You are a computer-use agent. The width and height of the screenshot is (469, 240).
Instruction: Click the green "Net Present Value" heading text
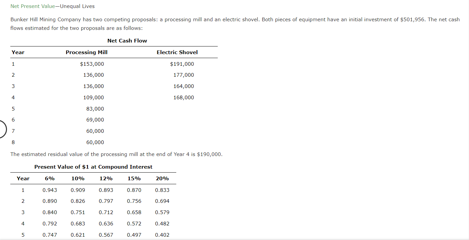coord(33,6)
